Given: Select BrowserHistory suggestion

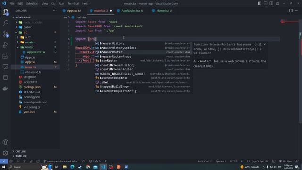Looking at the screenshot, I should click(143, 43).
